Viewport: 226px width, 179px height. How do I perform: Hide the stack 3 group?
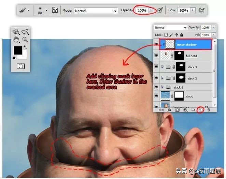pyautogui.click(x=157, y=67)
